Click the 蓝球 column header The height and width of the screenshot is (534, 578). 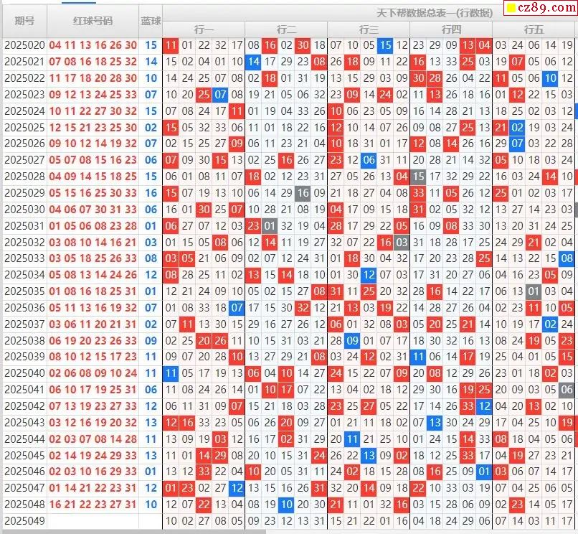tap(151, 22)
